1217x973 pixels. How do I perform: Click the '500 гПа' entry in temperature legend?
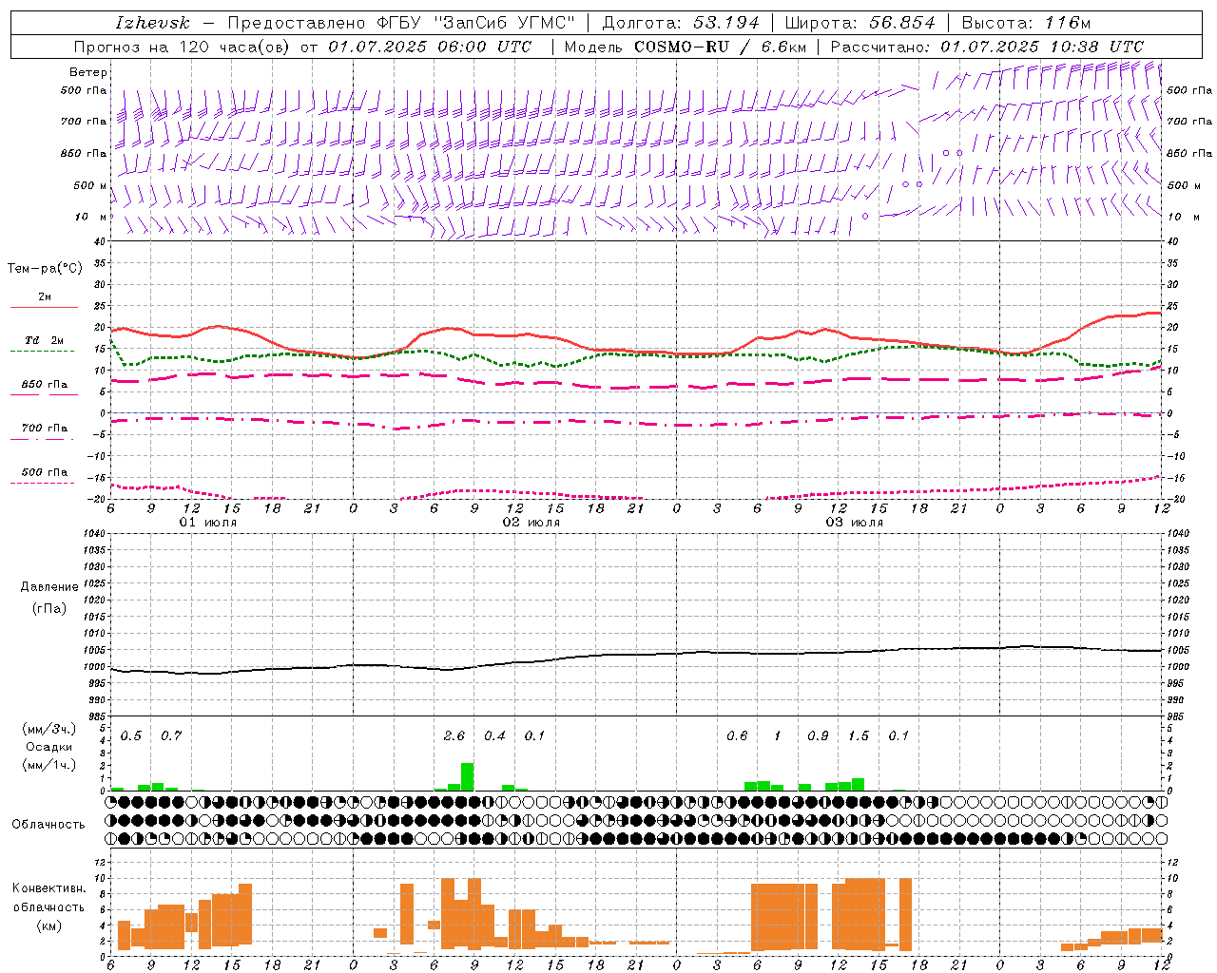point(45,472)
